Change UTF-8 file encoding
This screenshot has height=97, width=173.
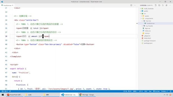click(141, 91)
